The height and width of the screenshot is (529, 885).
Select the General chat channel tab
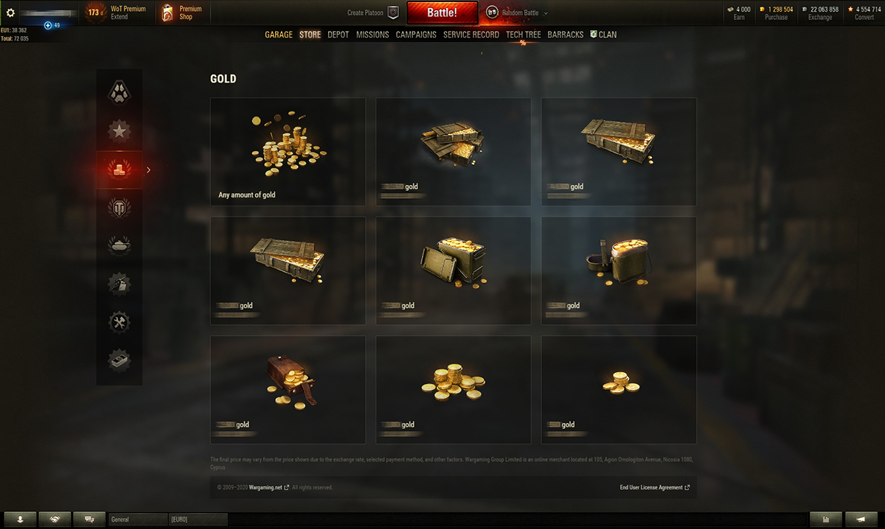pyautogui.click(x=137, y=519)
